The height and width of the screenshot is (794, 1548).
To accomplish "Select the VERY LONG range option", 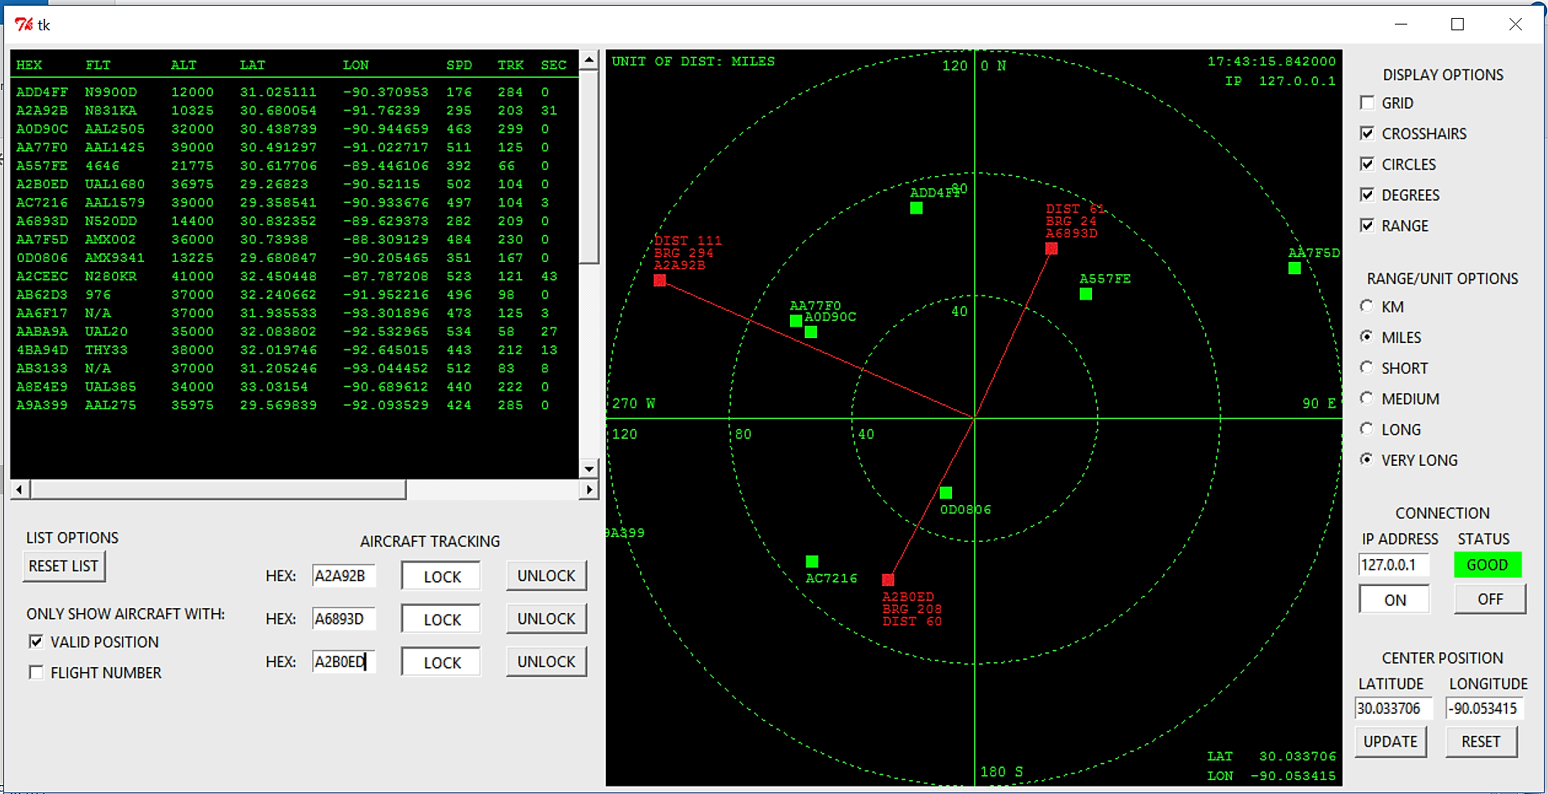I will tap(1366, 459).
